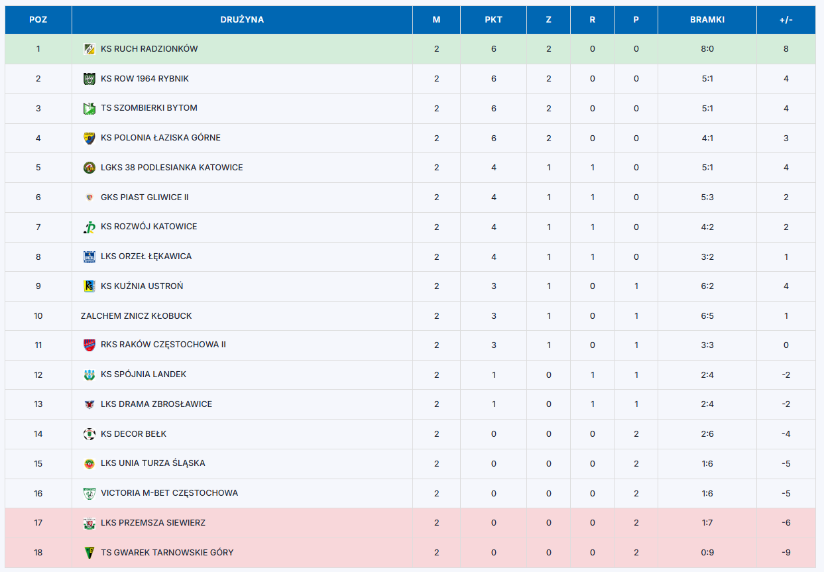Click the KS ROW 1964 Rybnik crest

89,79
